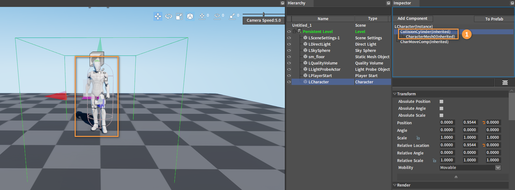Sort hierarchy by Name column header
Screen dimensions: 515x190
pyautogui.click(x=323, y=19)
